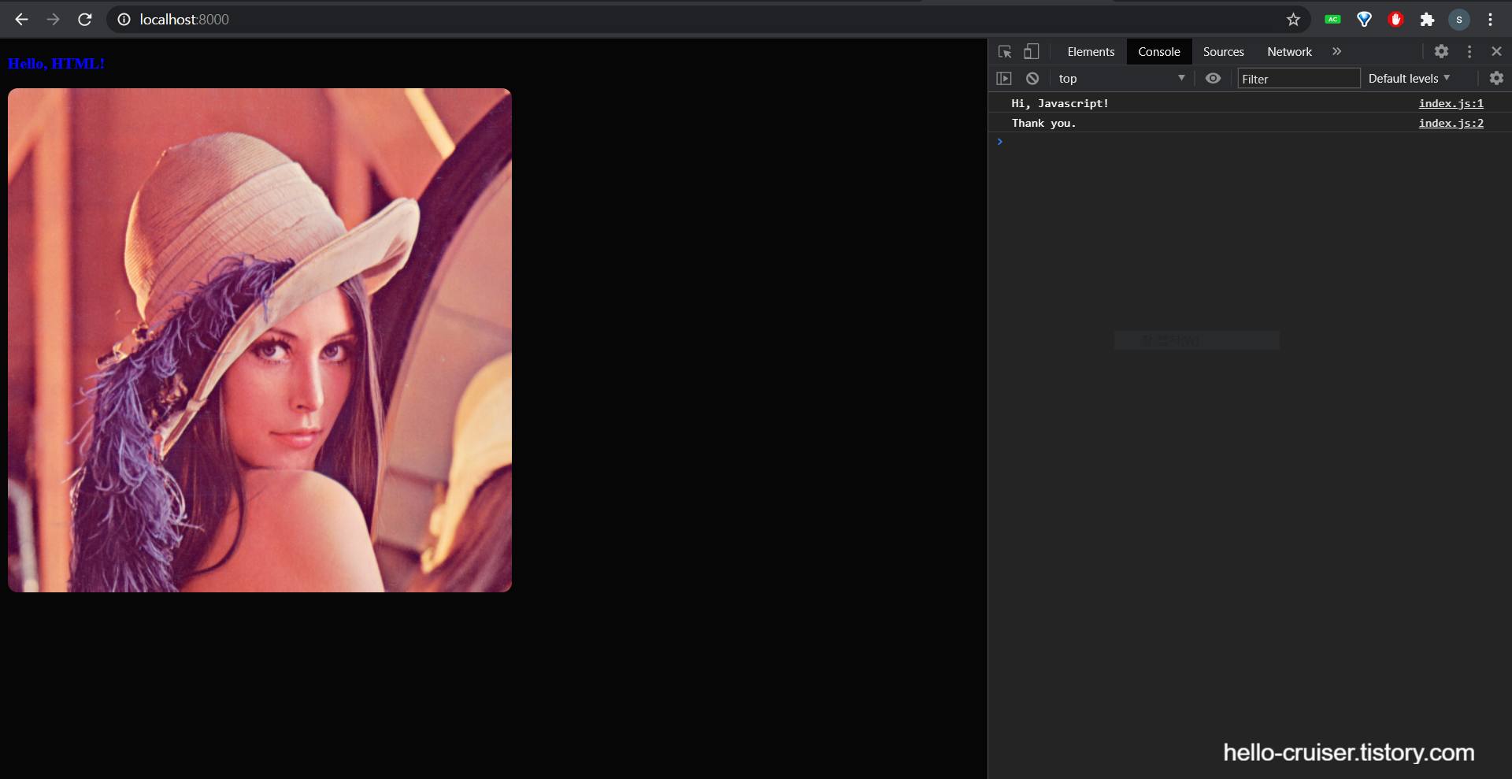Click the console Filter input field
The image size is (1512, 779).
(x=1299, y=78)
